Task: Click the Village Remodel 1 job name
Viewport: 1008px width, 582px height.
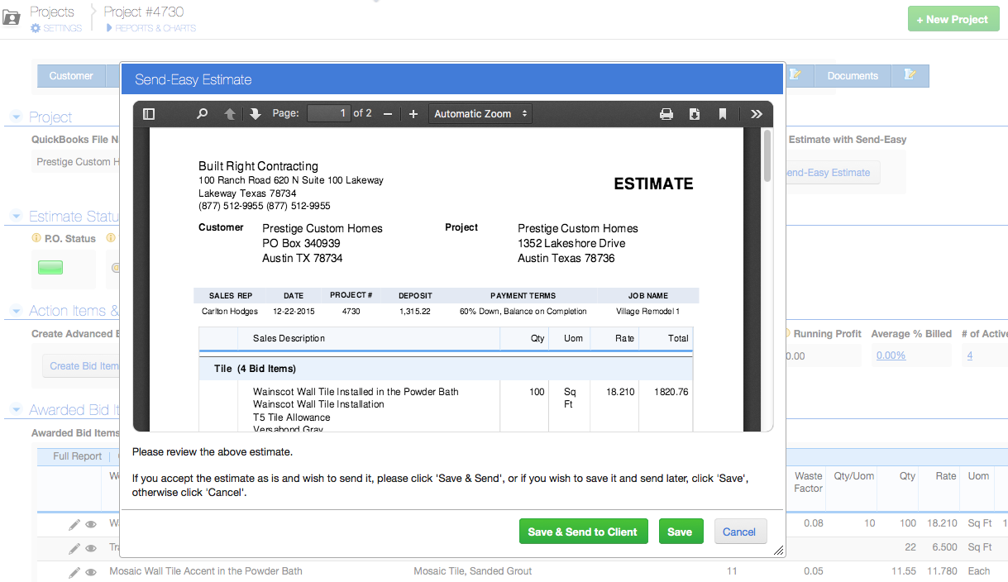Action: (647, 312)
